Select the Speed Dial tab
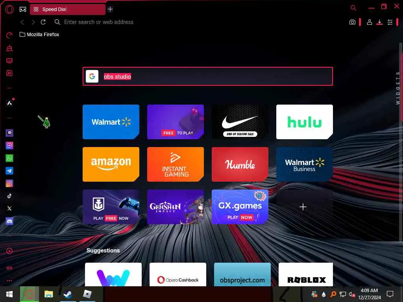The image size is (403, 302). (68, 9)
